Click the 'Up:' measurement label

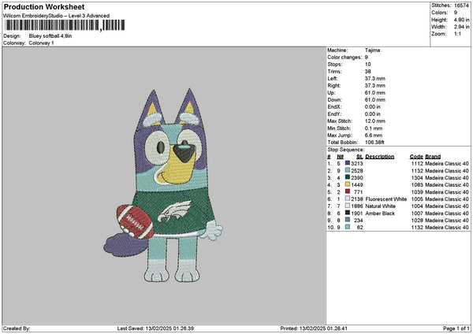331,93
